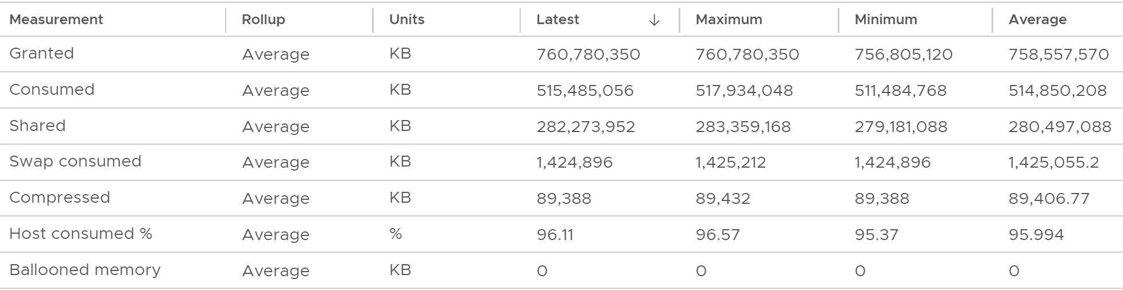1123x290 pixels.
Task: Select the Swap consumed row
Action: [x=561, y=162]
